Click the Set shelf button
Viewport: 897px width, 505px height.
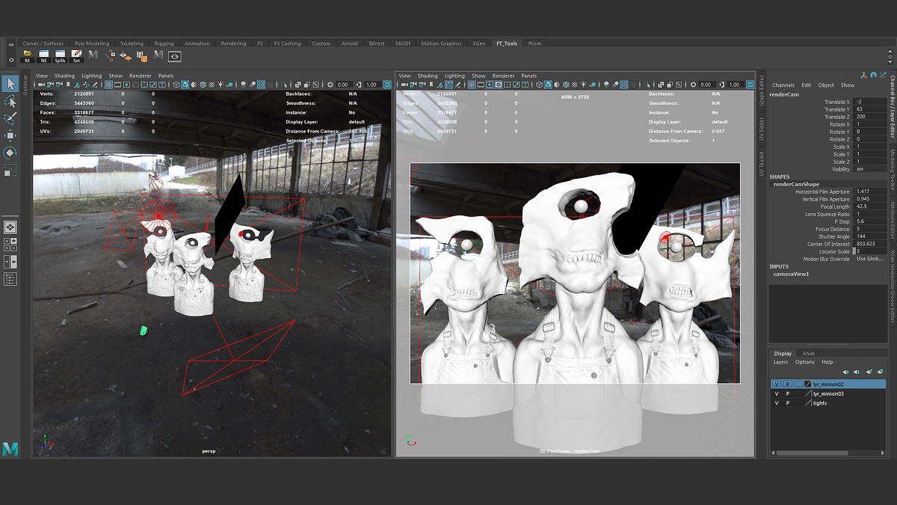[76, 55]
